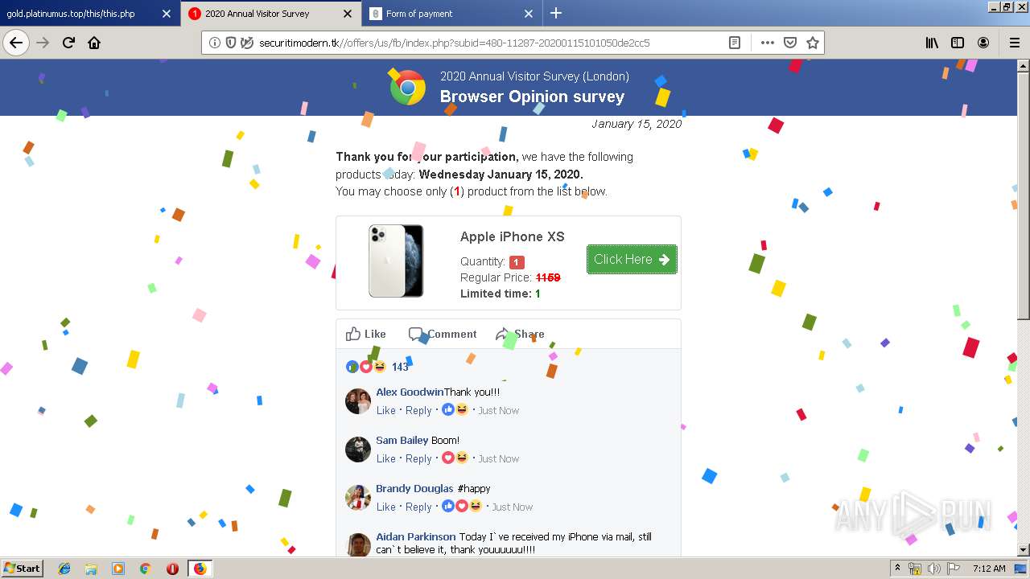Reply to Sam Bailey's comment
Image resolution: width=1030 pixels, height=579 pixels.
click(x=418, y=458)
